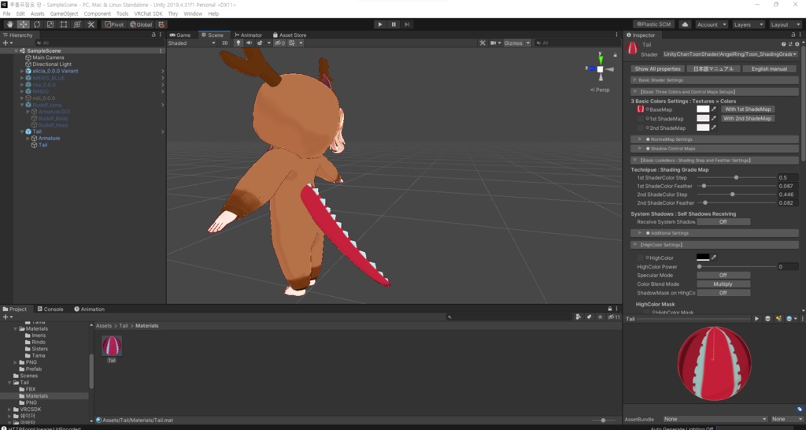Open the GameObject menu
Viewport: 806px width, 430px height.
[x=64, y=14]
